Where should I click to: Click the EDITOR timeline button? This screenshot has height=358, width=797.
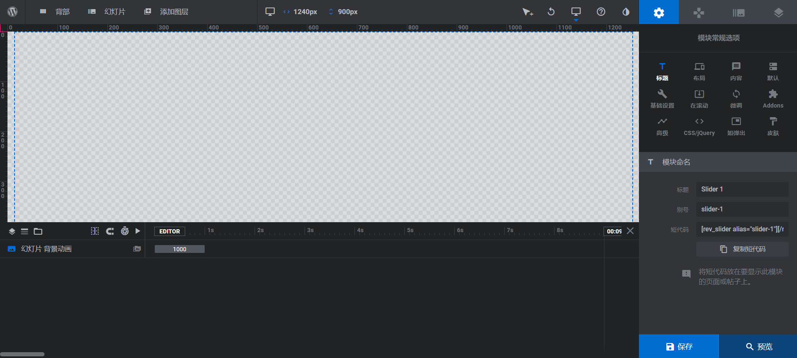[170, 231]
